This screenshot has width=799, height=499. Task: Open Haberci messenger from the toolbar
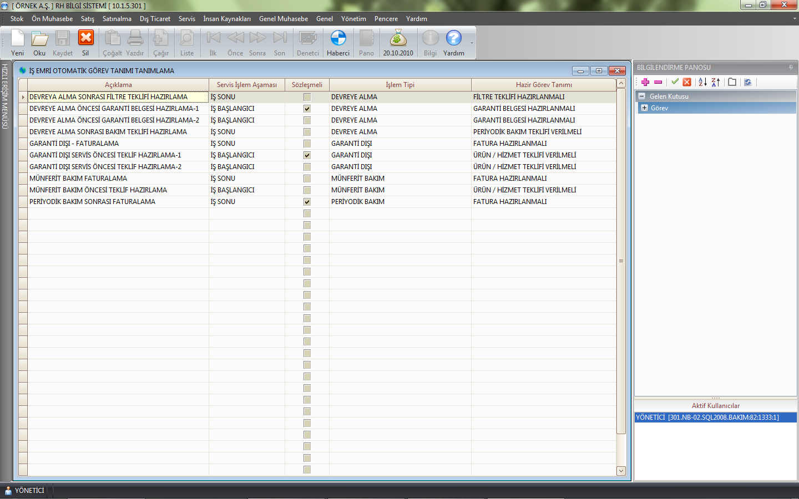pos(338,43)
